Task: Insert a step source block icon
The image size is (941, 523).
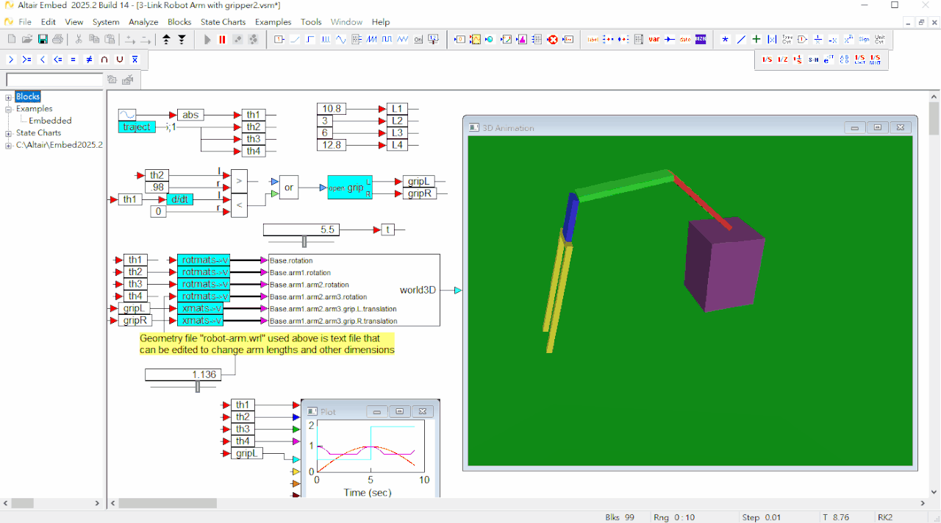Action: [310, 39]
